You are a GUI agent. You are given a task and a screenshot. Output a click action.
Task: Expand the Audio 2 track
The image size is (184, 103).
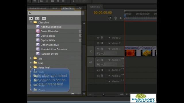click(x=109, y=70)
